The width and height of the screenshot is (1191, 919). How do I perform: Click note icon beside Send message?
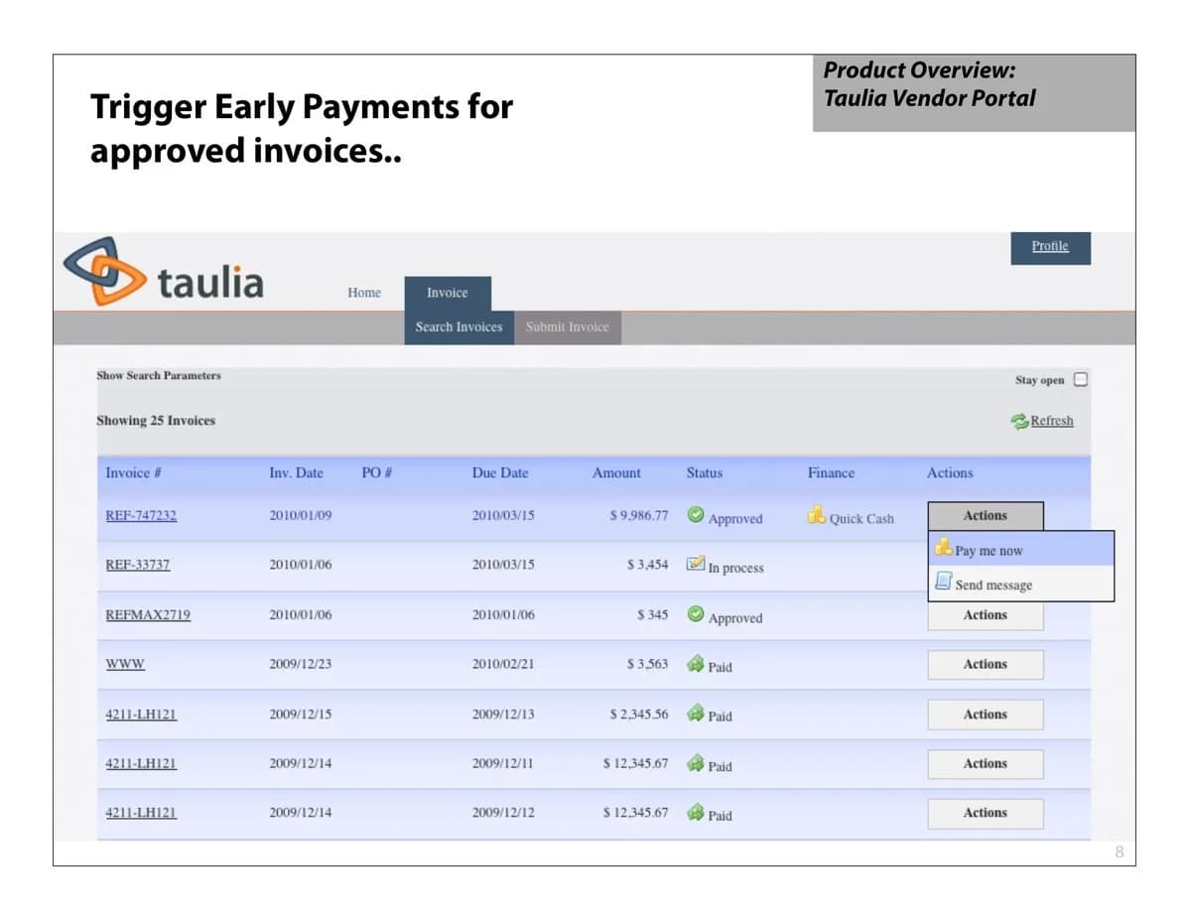point(944,582)
